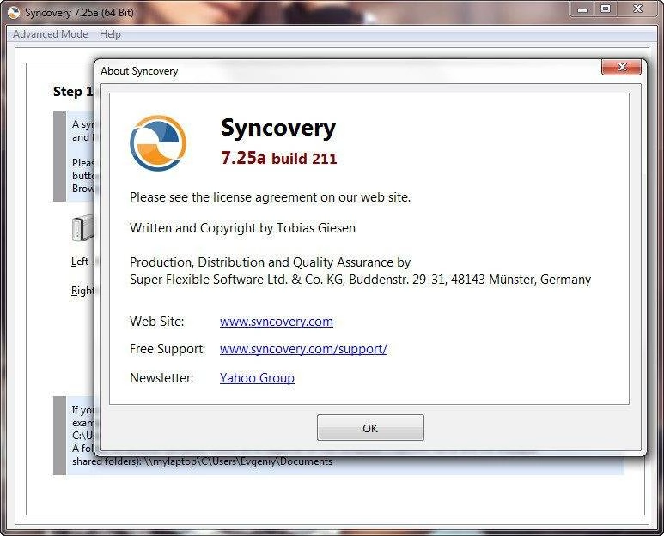Open the Yahoo Group newsletter link
664x536 pixels.
pos(257,378)
